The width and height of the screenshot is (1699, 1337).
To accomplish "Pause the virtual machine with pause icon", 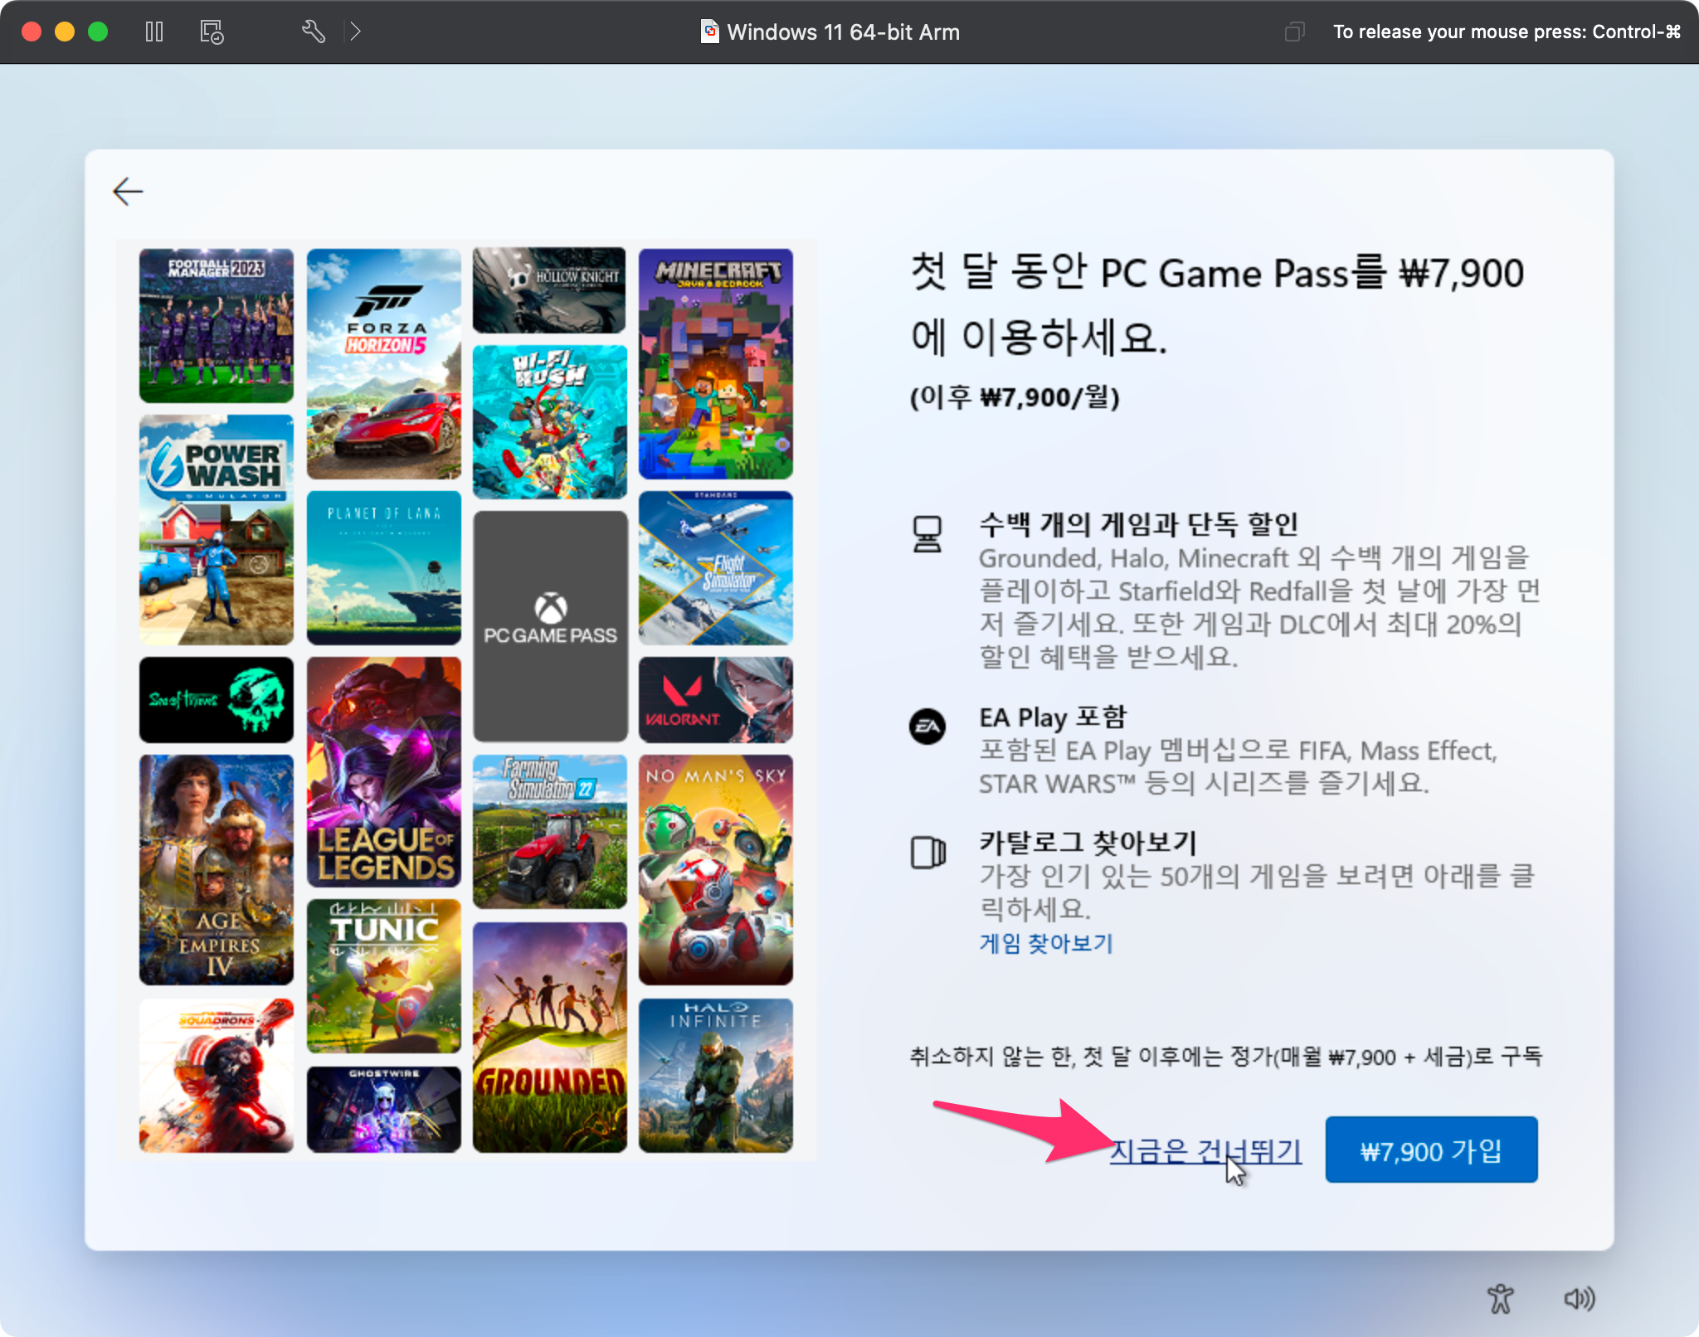I will click(x=154, y=32).
